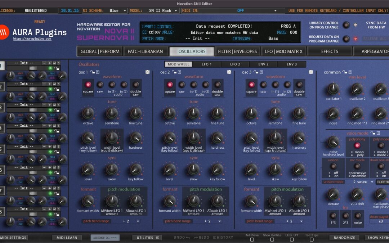
Task: Click the padlock icon in the common section
Action: coord(344,72)
